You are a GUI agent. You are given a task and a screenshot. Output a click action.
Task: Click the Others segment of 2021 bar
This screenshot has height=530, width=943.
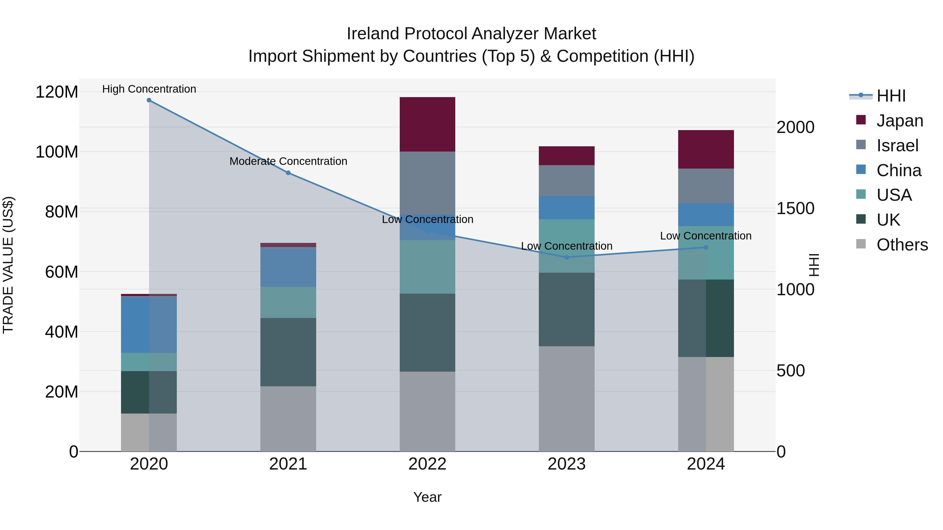(x=288, y=419)
